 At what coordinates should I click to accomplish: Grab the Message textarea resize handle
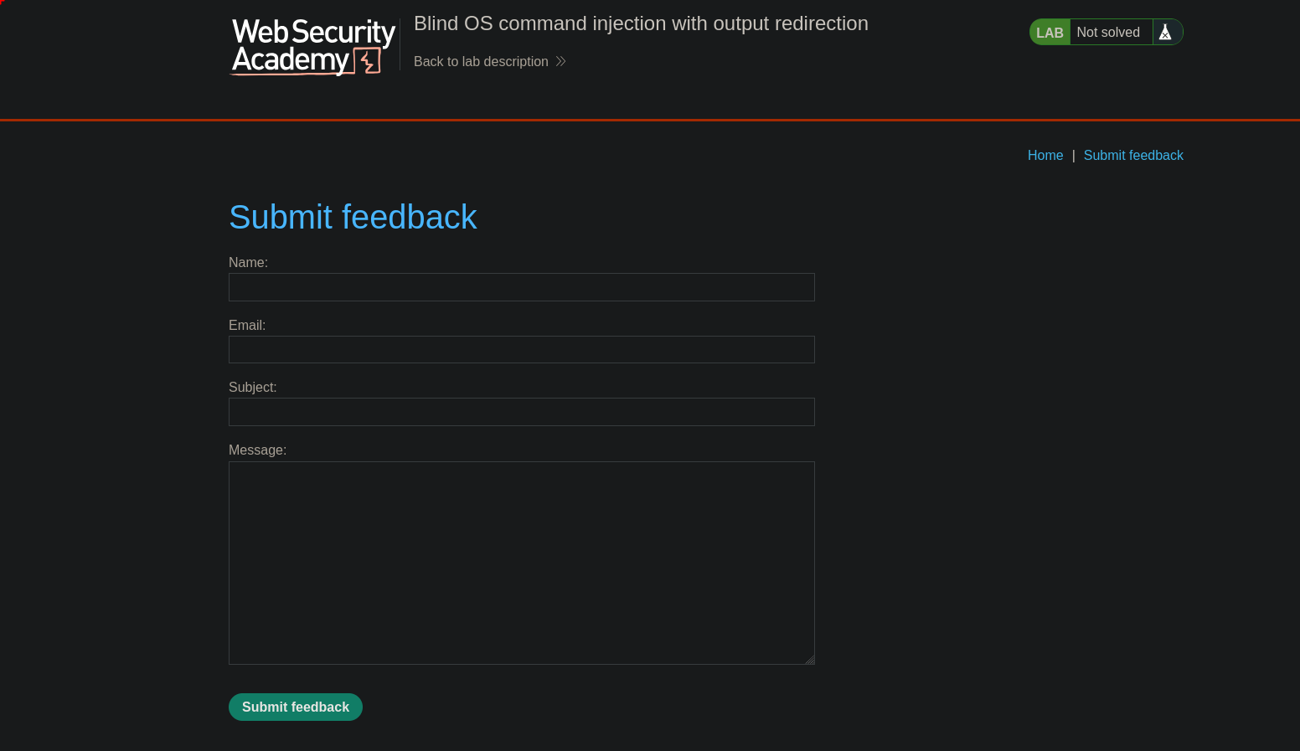pos(810,660)
